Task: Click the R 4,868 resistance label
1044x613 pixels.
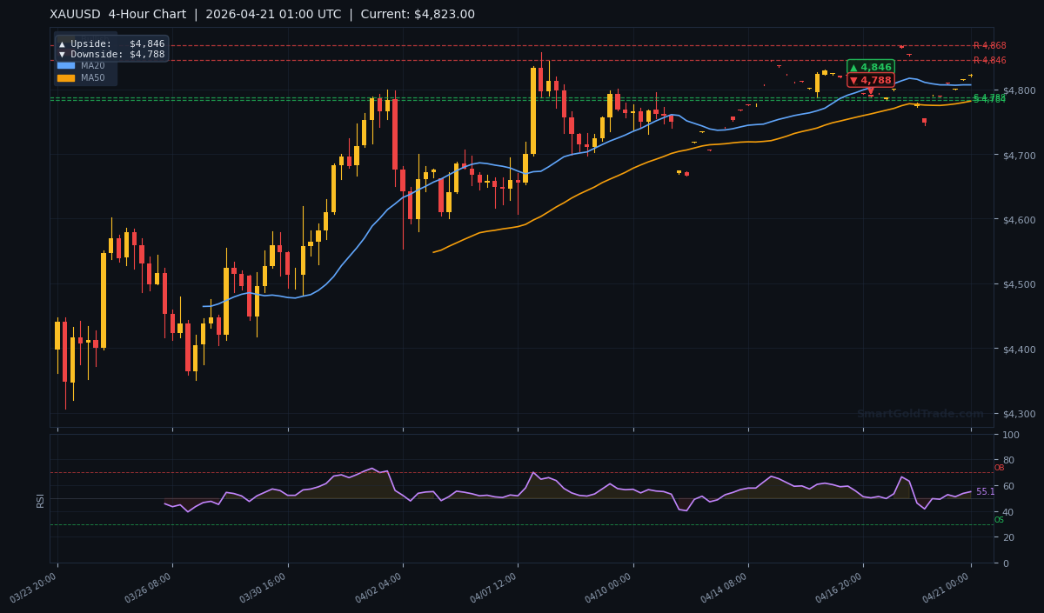Action: pos(989,44)
